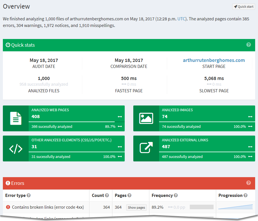Image resolution: width=258 pixels, height=221 pixels.
Task: Click the Errors section help icon
Action: [x=249, y=183]
